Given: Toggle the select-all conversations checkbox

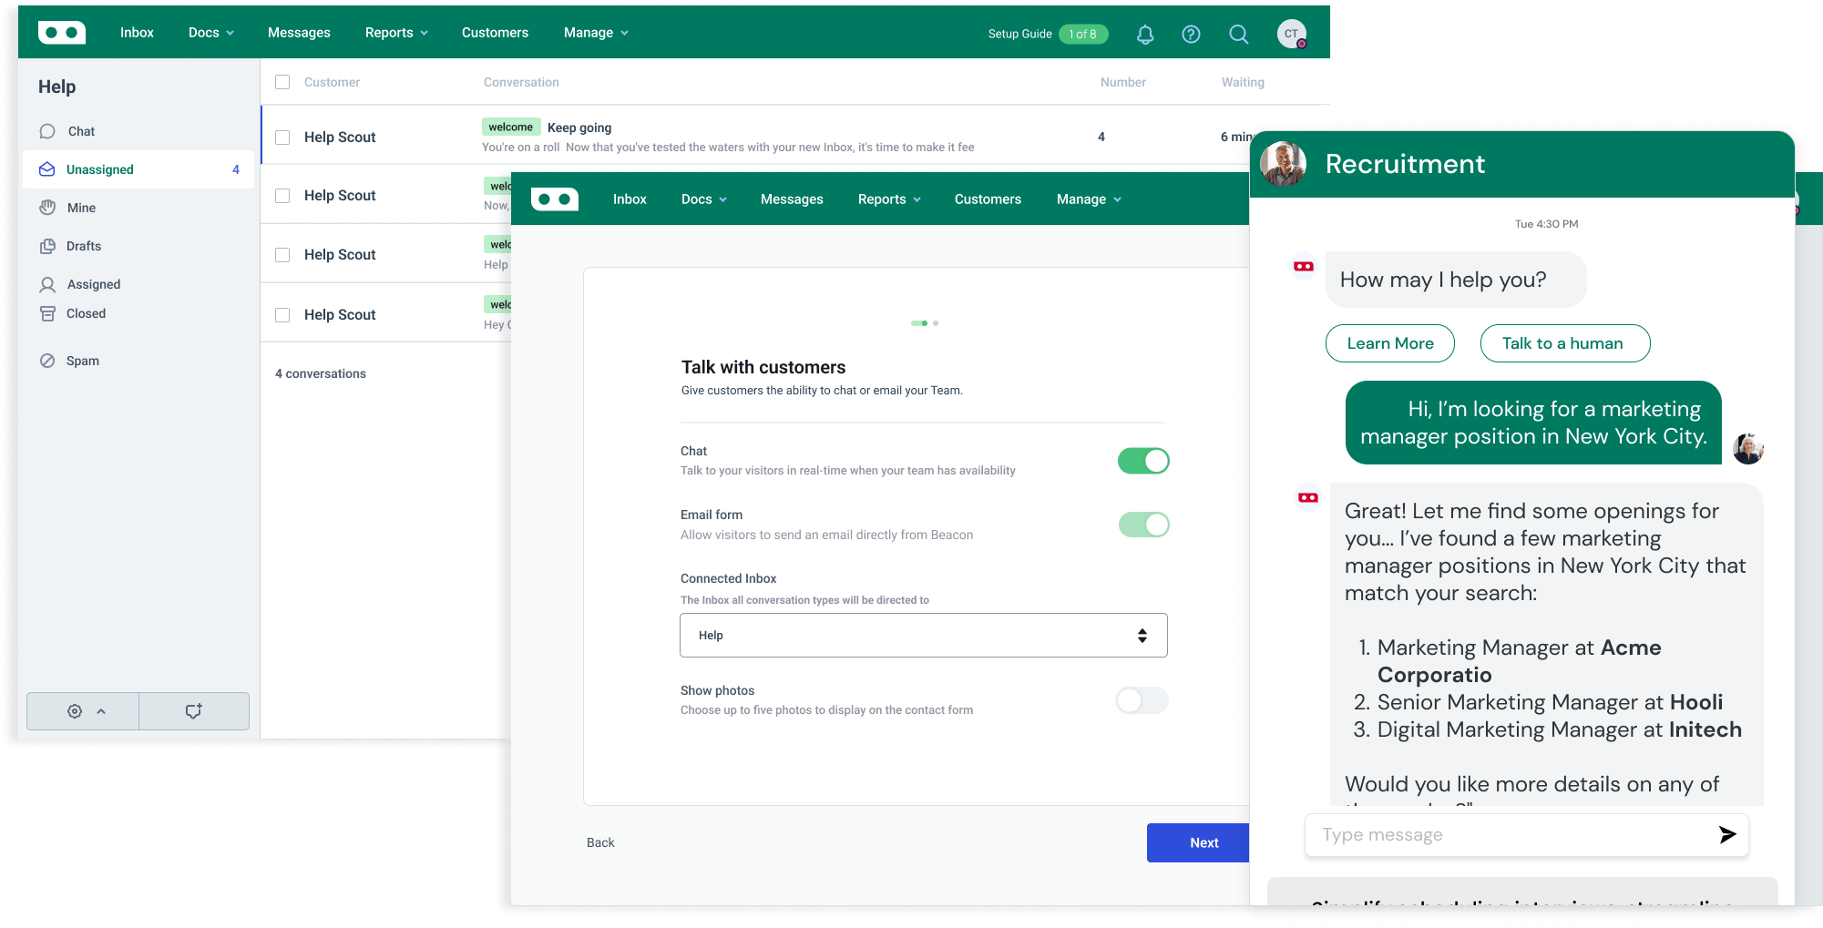Looking at the screenshot, I should [282, 82].
